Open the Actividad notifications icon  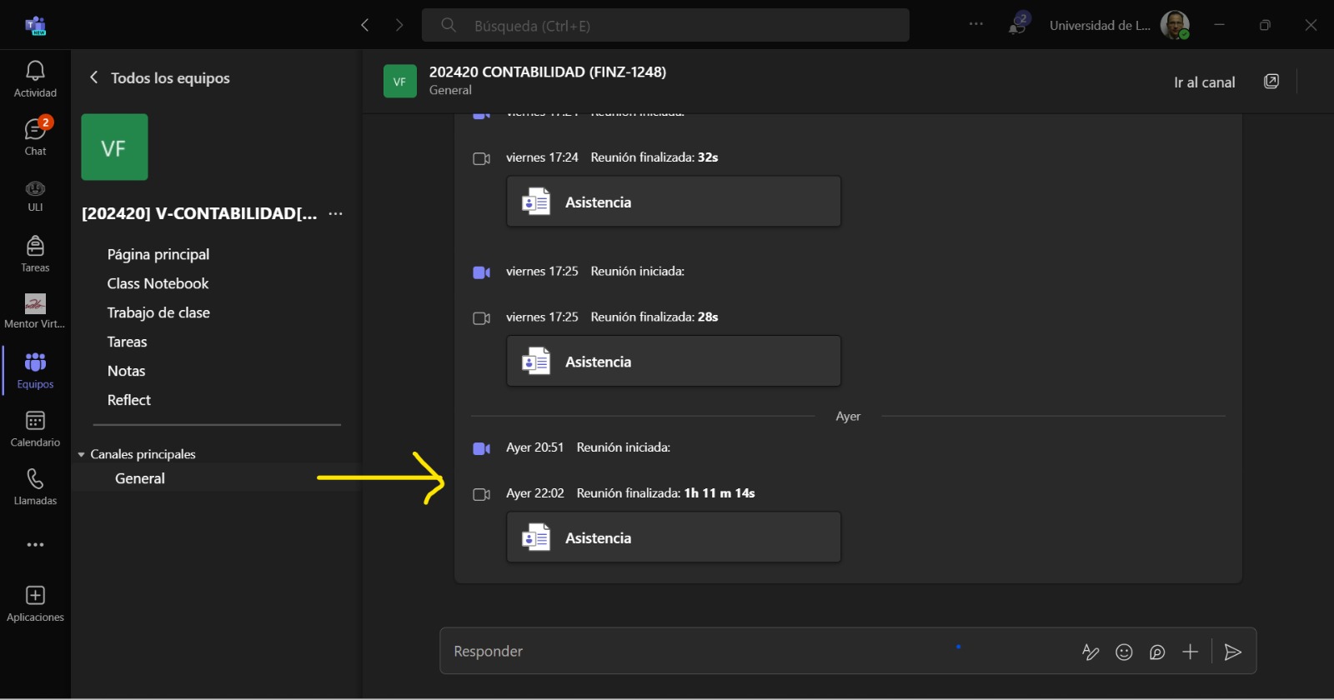35,78
